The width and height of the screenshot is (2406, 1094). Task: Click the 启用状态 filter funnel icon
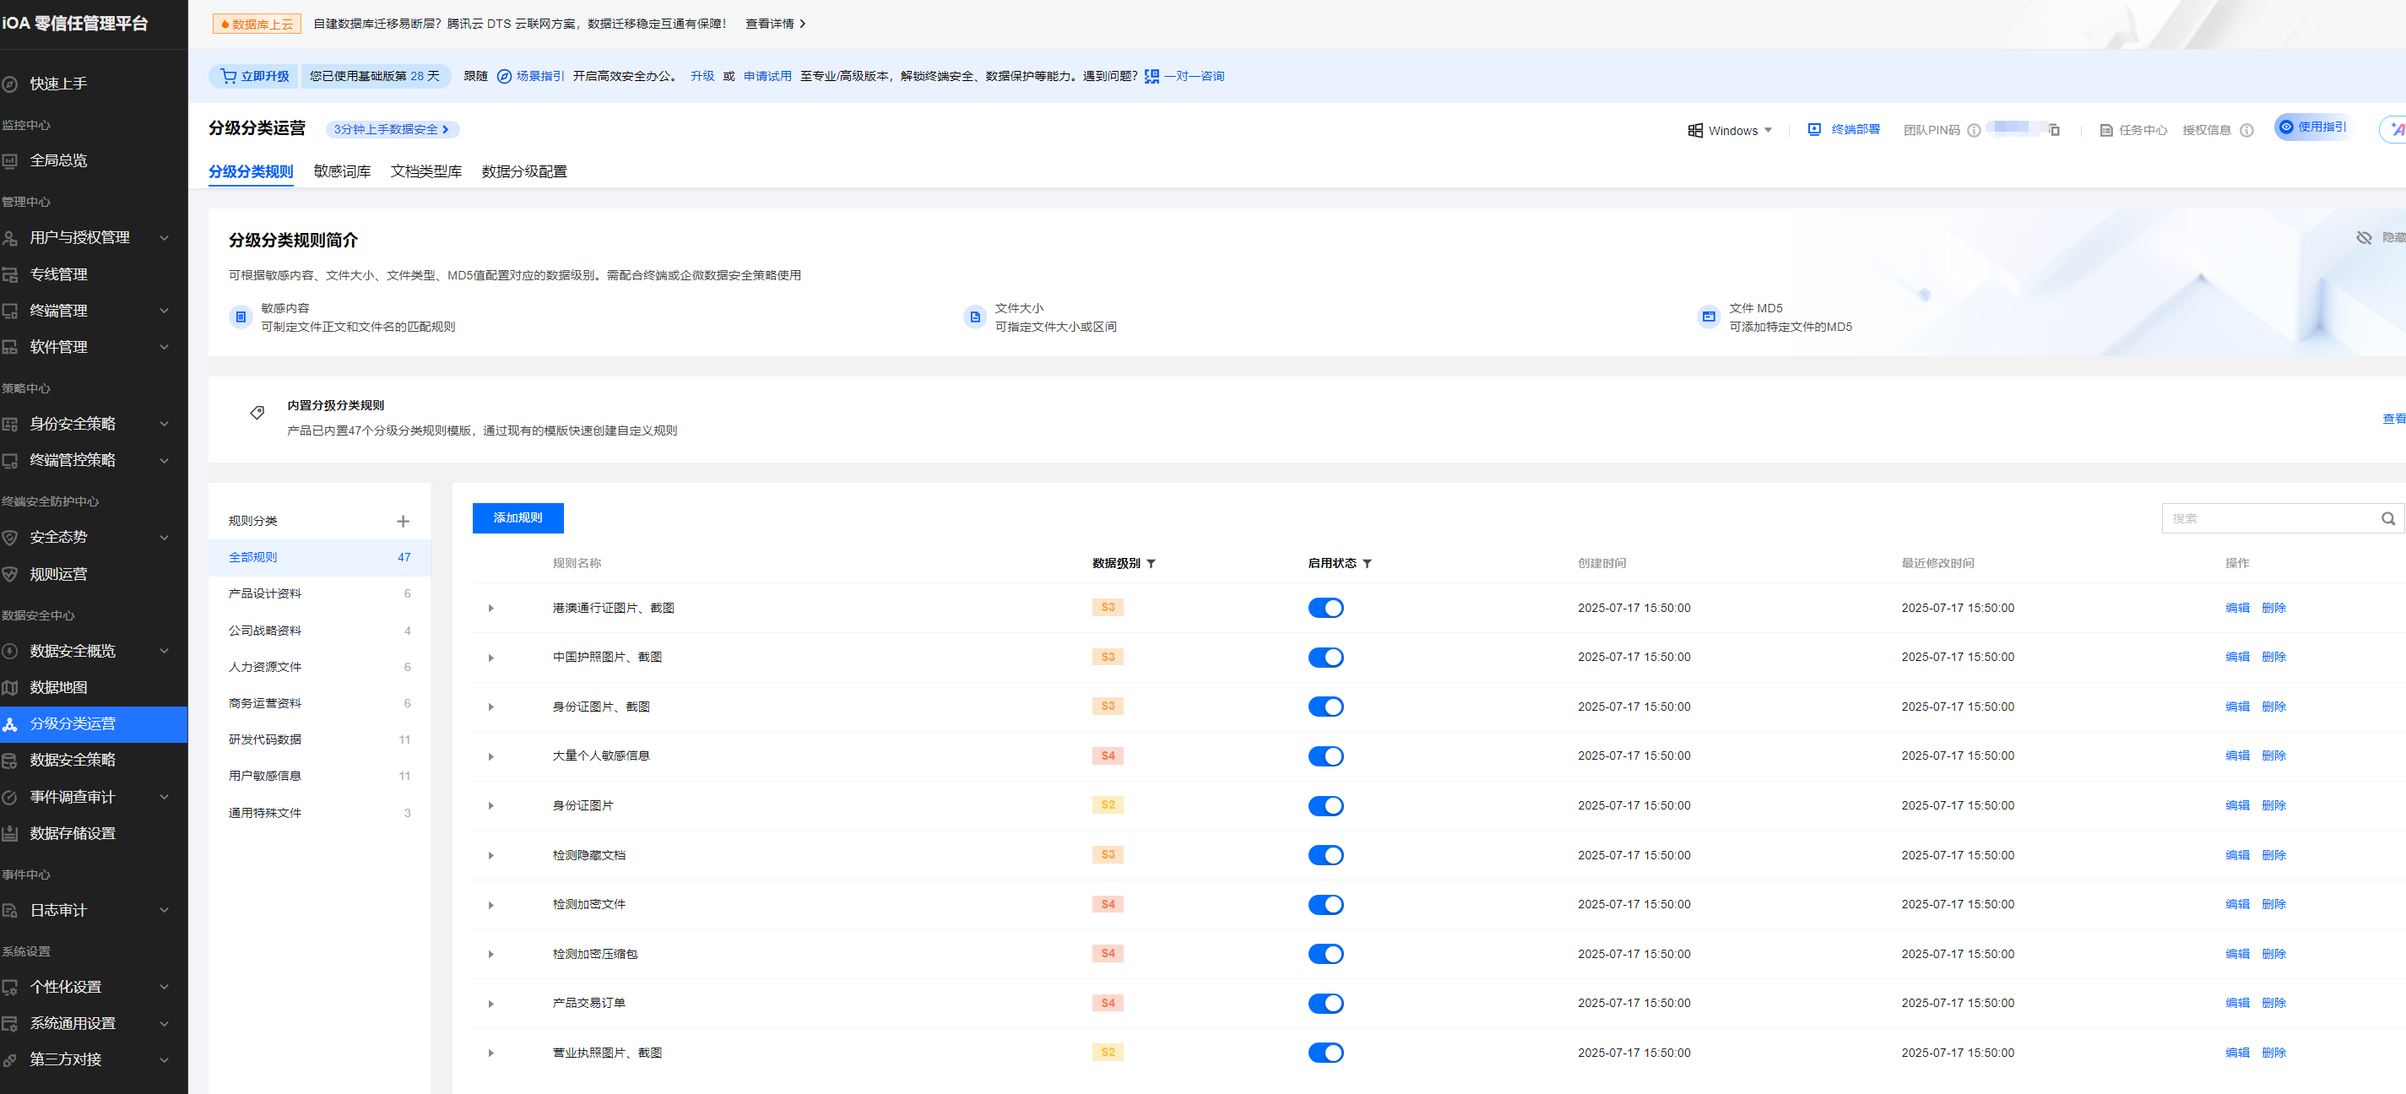click(x=1367, y=563)
